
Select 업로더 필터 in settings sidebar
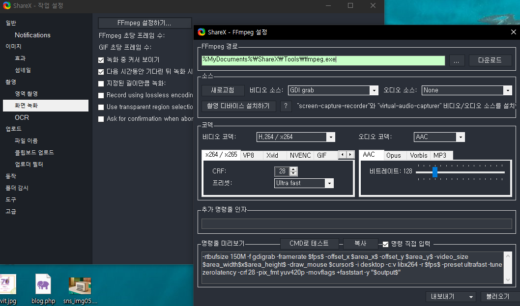(29, 165)
